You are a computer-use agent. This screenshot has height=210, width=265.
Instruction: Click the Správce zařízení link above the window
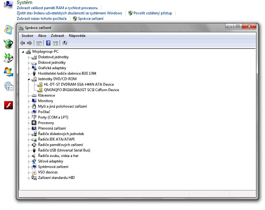click(x=91, y=19)
